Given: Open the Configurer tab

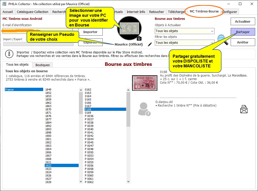Looking at the screenshot, I should pyautogui.click(x=229, y=12).
